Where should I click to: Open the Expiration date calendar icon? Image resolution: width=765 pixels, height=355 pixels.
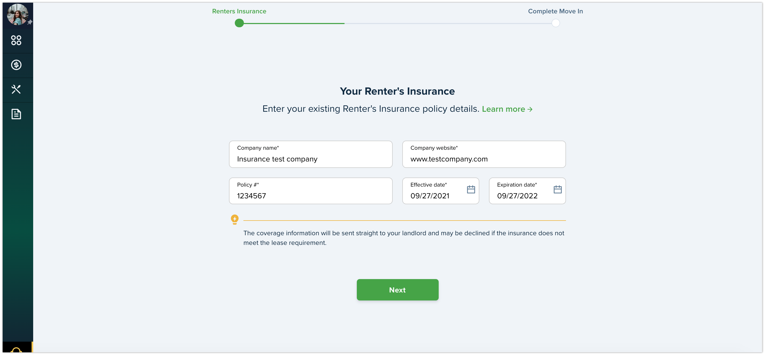558,189
